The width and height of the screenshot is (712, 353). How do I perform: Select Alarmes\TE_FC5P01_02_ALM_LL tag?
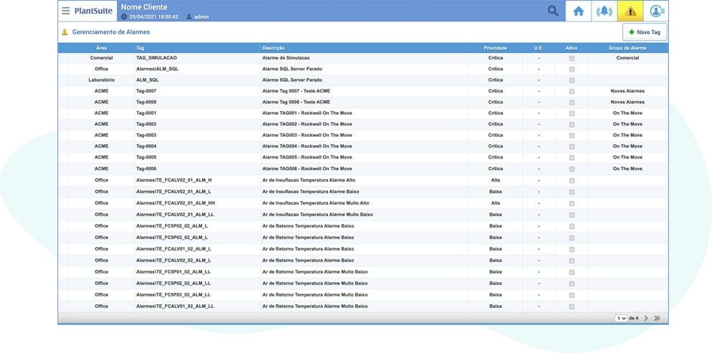(174, 272)
